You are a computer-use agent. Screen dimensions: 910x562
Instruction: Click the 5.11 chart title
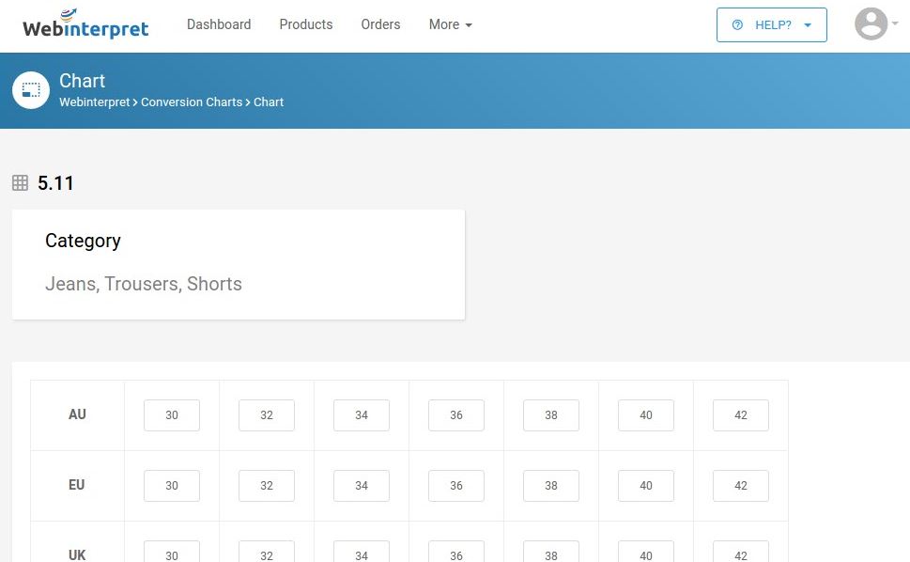point(55,183)
